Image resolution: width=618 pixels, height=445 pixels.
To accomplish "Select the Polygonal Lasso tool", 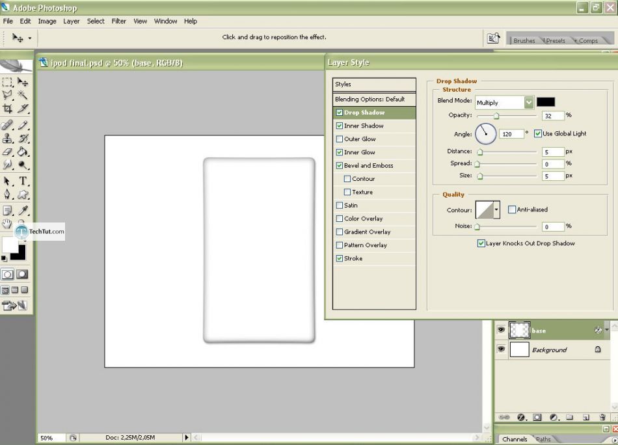I will tap(7, 95).
